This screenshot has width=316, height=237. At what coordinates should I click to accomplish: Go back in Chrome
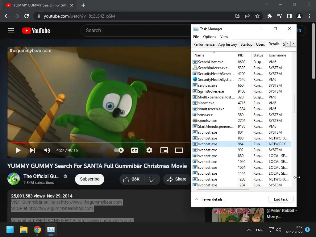pos(7,16)
